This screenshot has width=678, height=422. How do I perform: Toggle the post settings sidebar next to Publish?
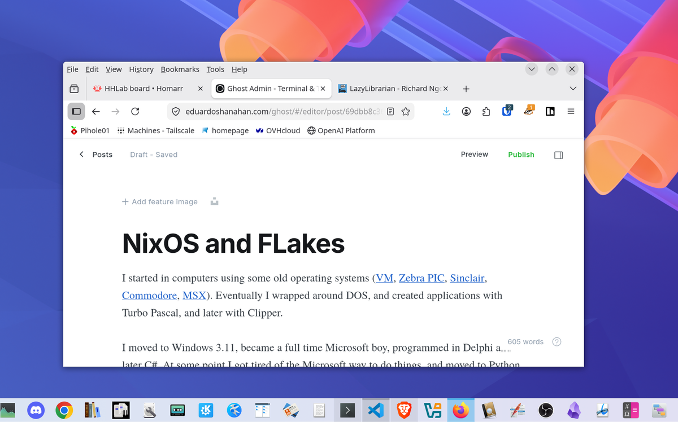(558, 155)
